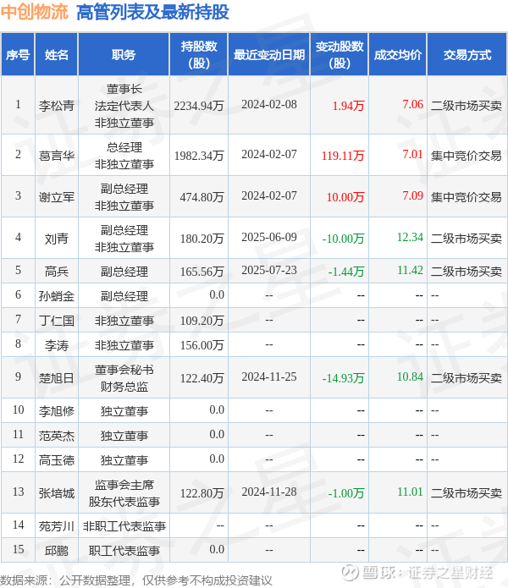Click the position 职工代表监事

click(124, 551)
